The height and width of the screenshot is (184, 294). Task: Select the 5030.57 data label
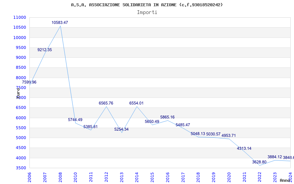click(x=214, y=134)
